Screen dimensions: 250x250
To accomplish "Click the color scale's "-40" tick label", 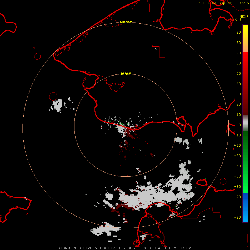I will [237, 166].
